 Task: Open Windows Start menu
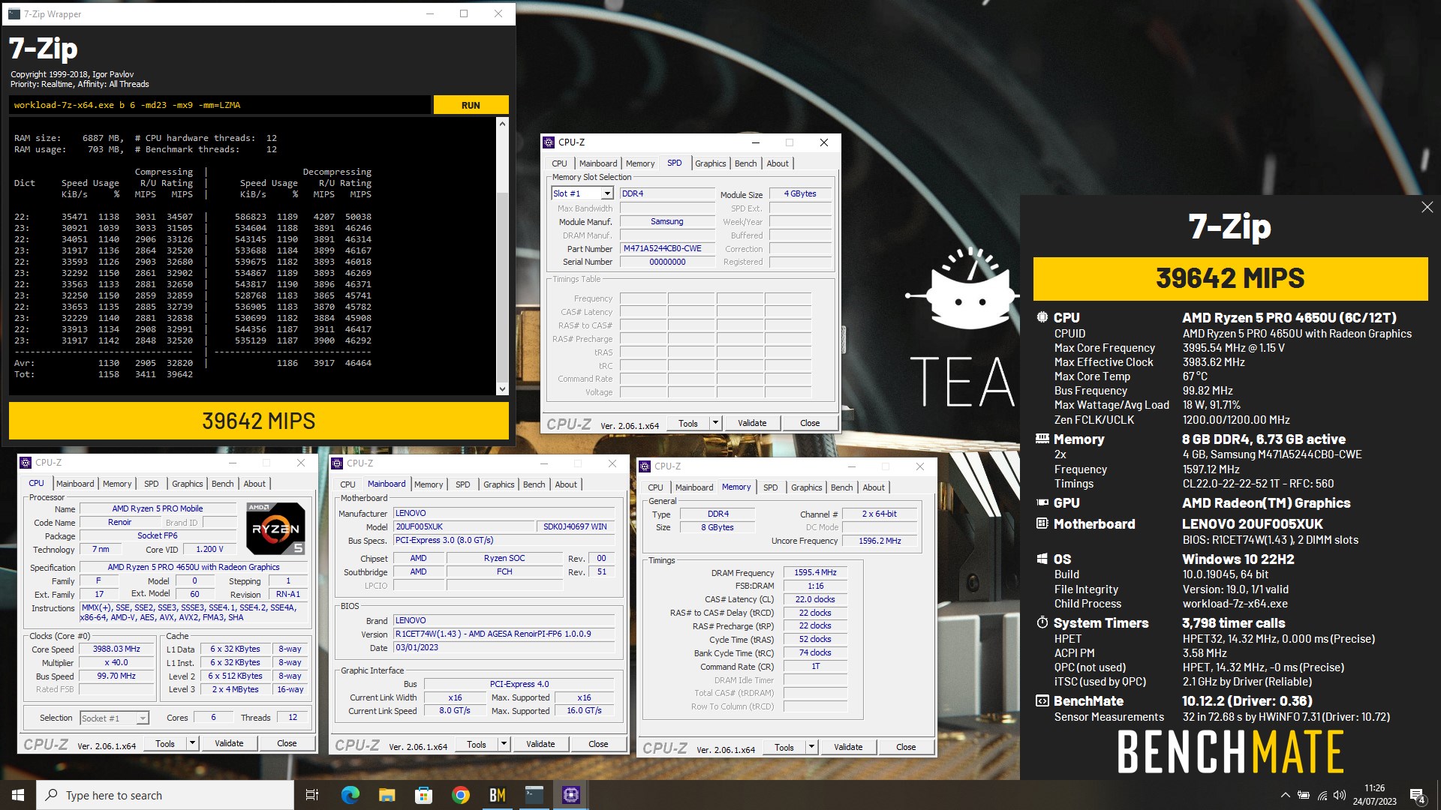(x=18, y=795)
